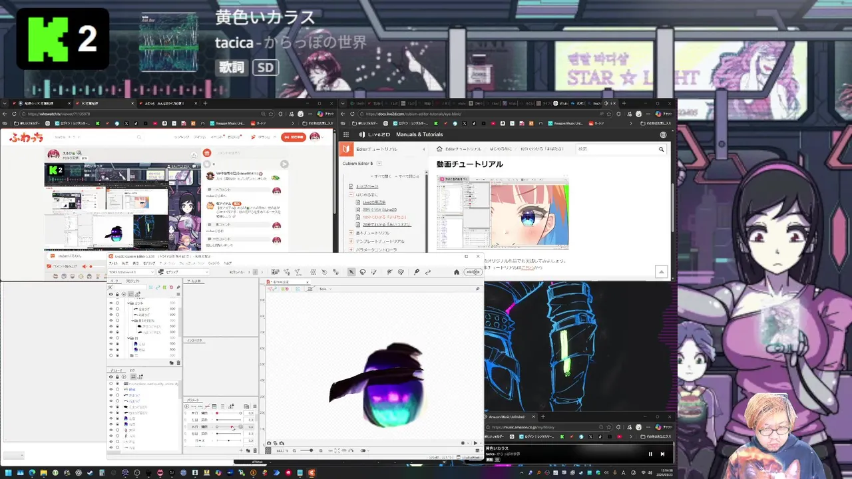Select edit level 2 in Cubism toolbar

pyautogui.click(x=256, y=272)
